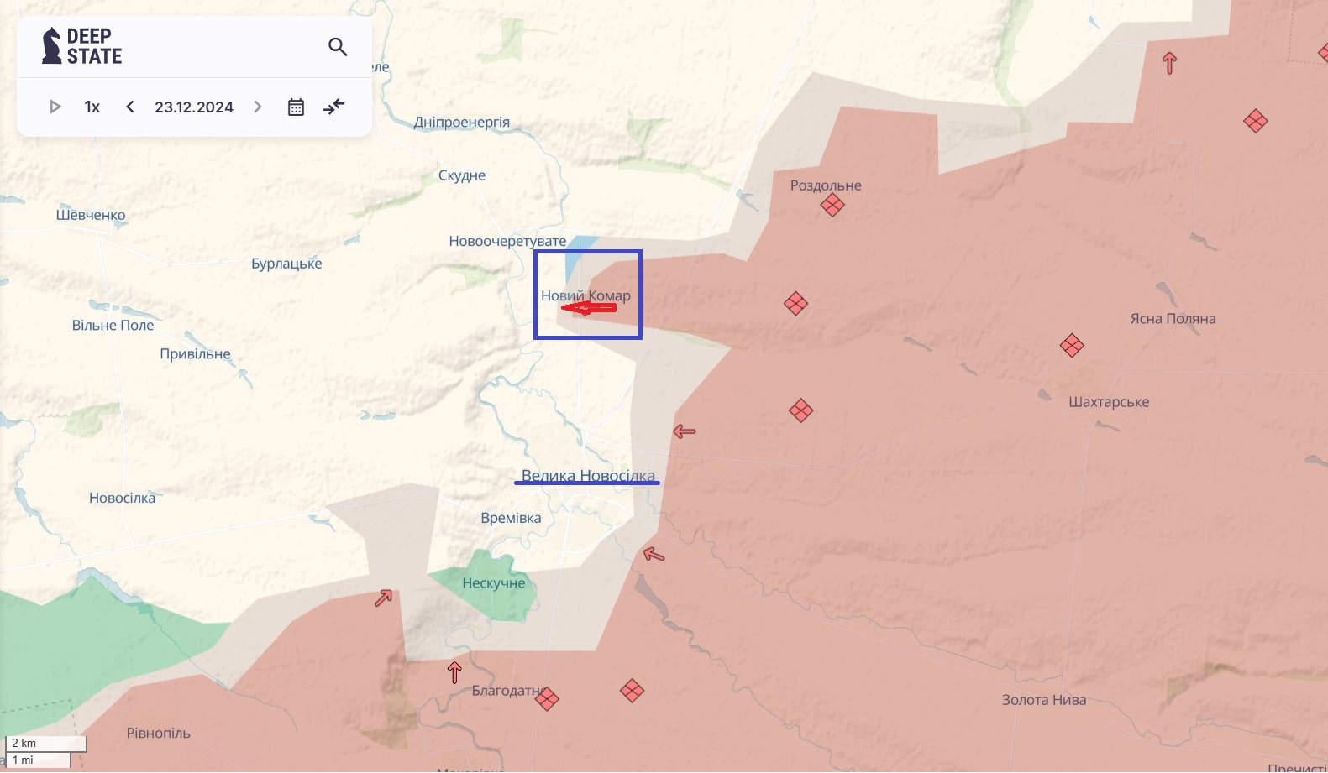Select the Новий Комар village label

[x=585, y=295]
